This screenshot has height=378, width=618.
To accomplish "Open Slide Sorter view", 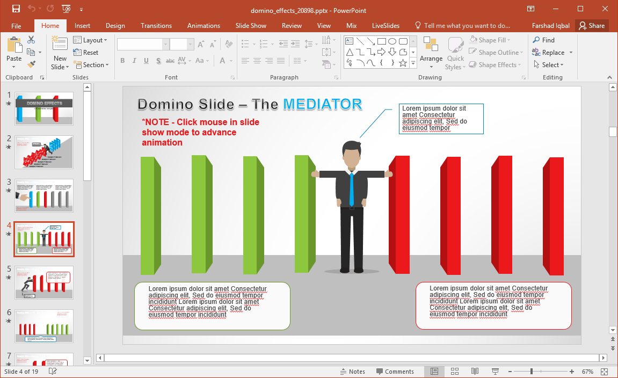I will coord(454,372).
